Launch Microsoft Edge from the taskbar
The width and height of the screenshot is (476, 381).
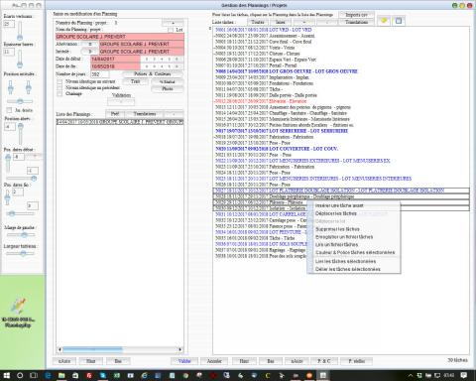coord(49,375)
